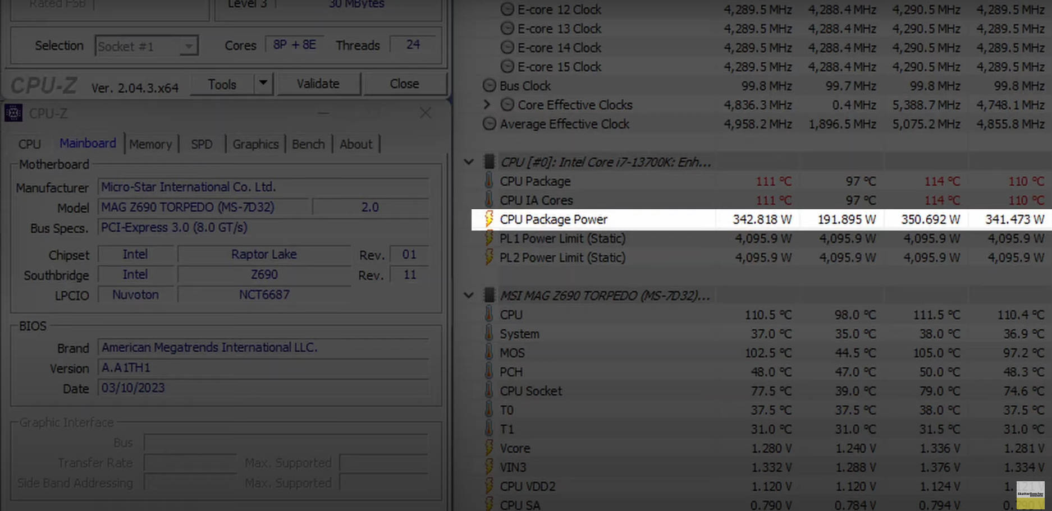Open the Tools dropdown arrow
This screenshot has width=1052, height=511.
(x=263, y=84)
